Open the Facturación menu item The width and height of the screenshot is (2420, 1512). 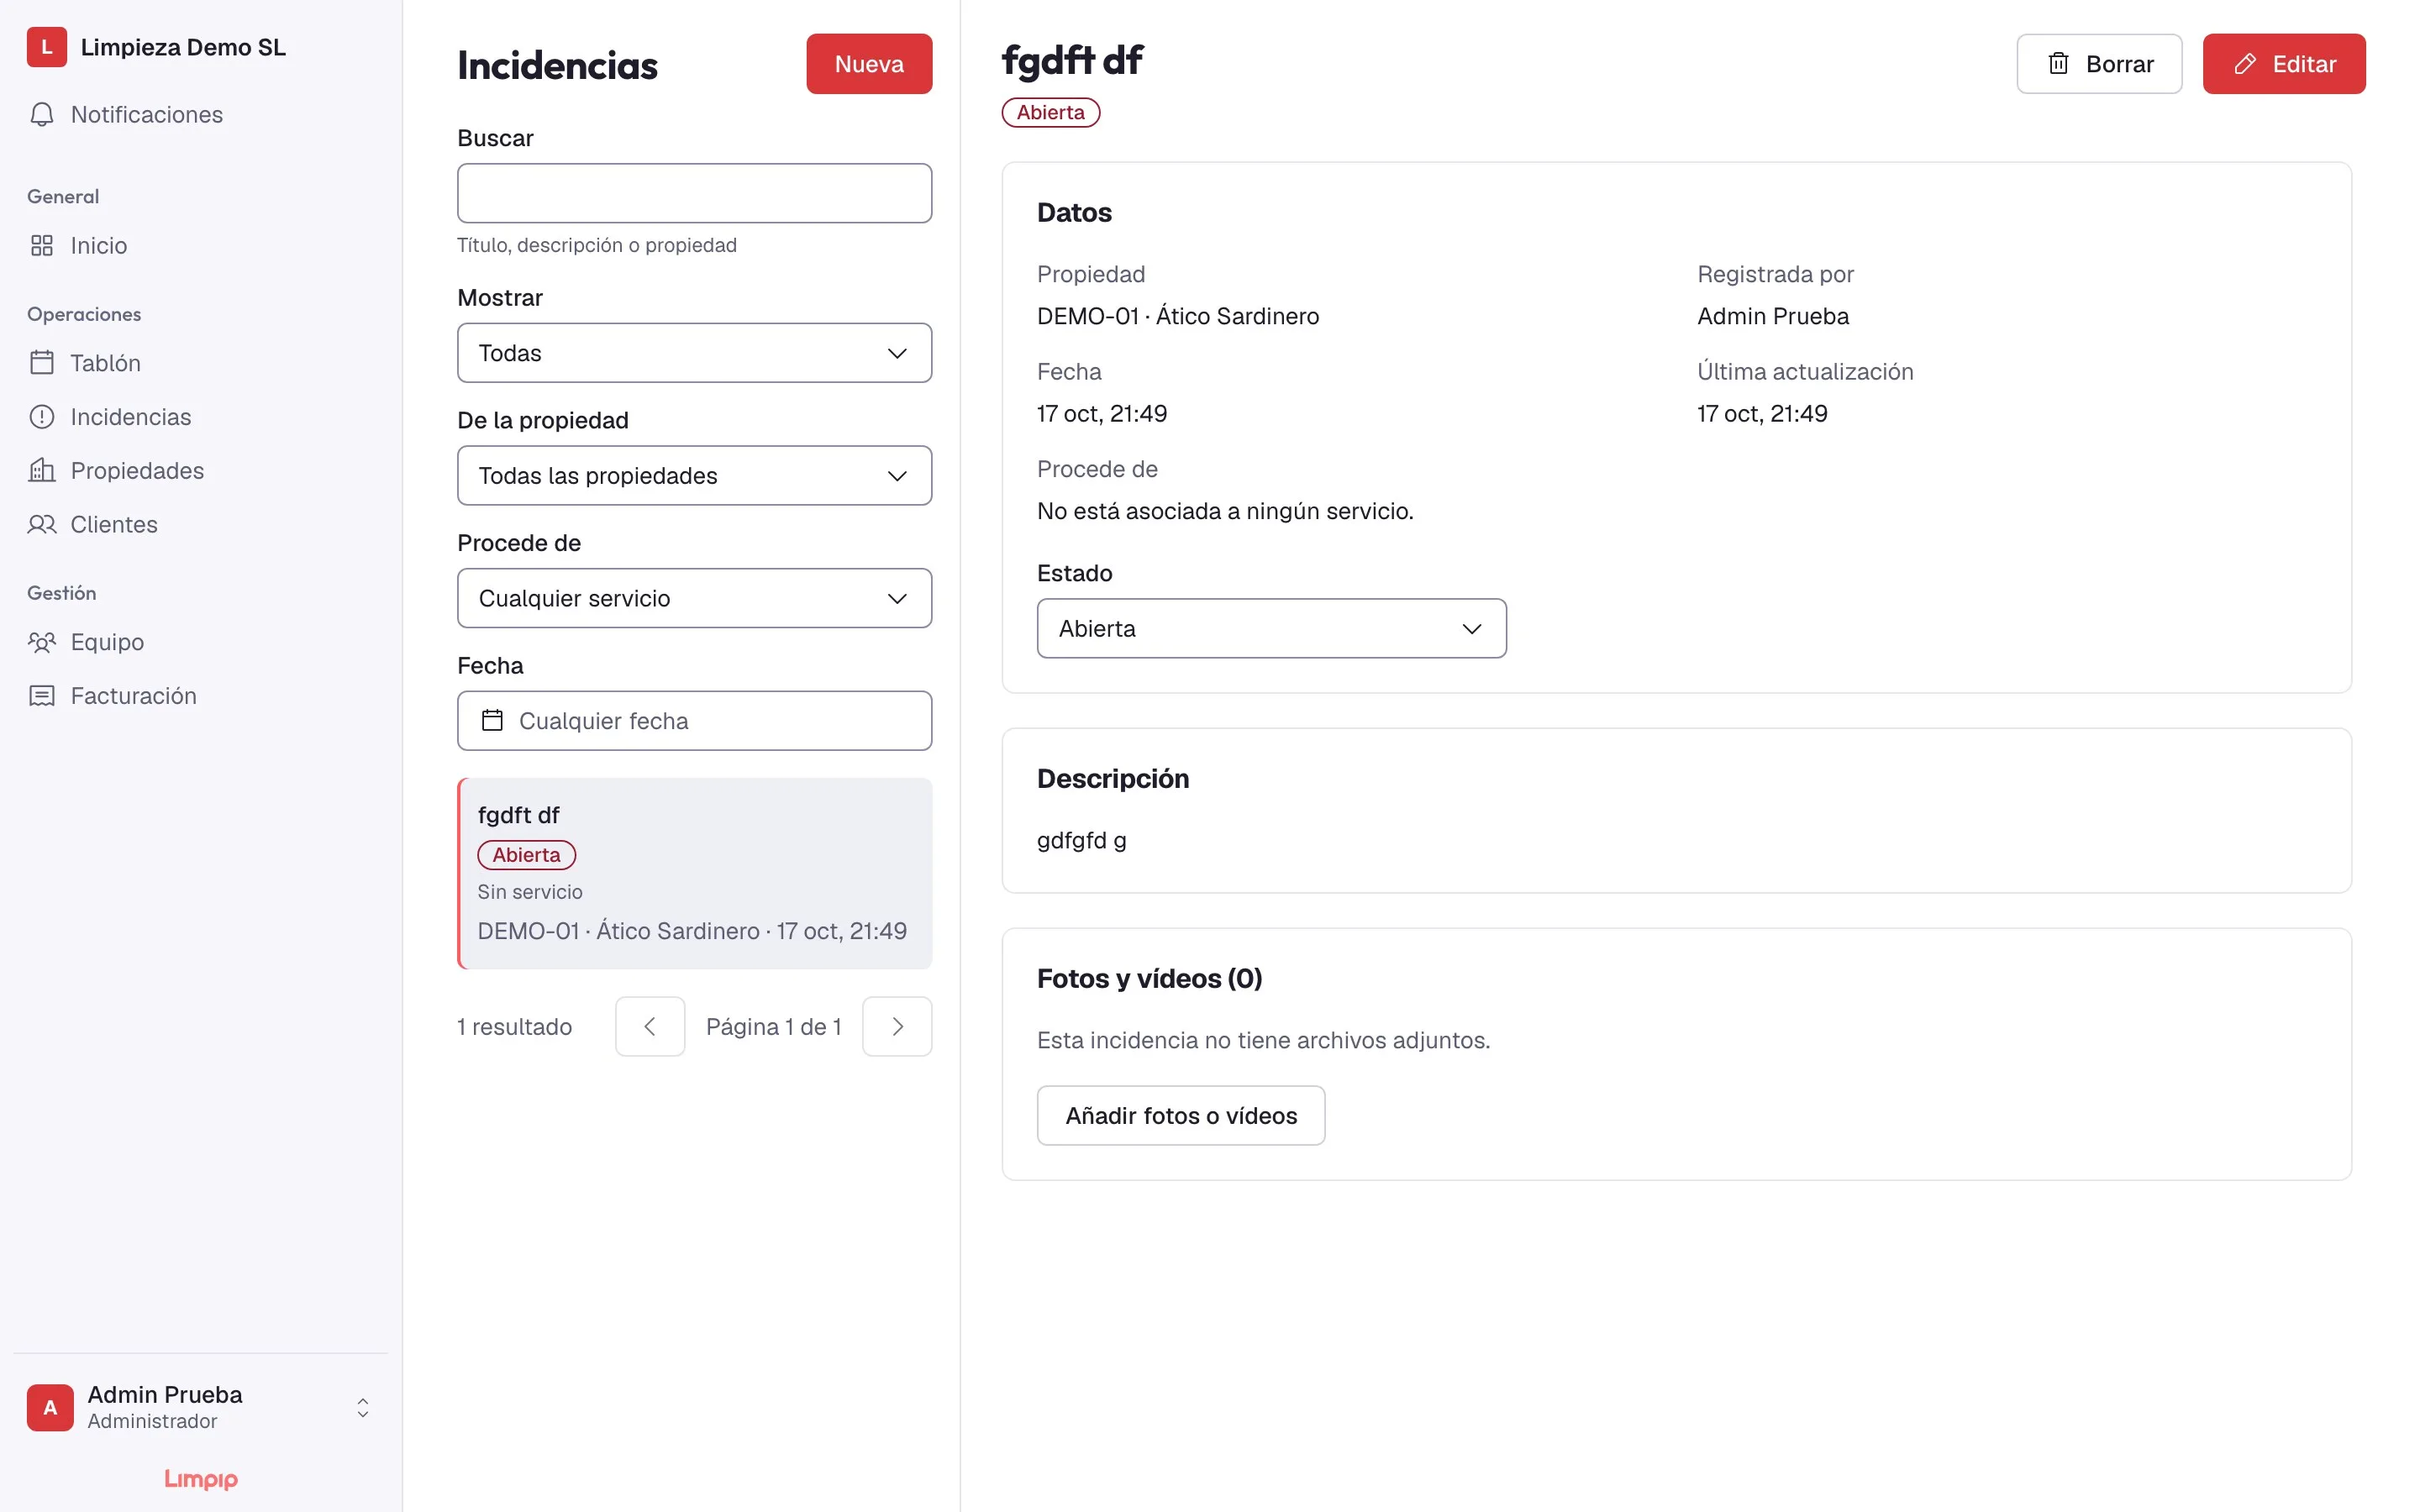(201, 696)
